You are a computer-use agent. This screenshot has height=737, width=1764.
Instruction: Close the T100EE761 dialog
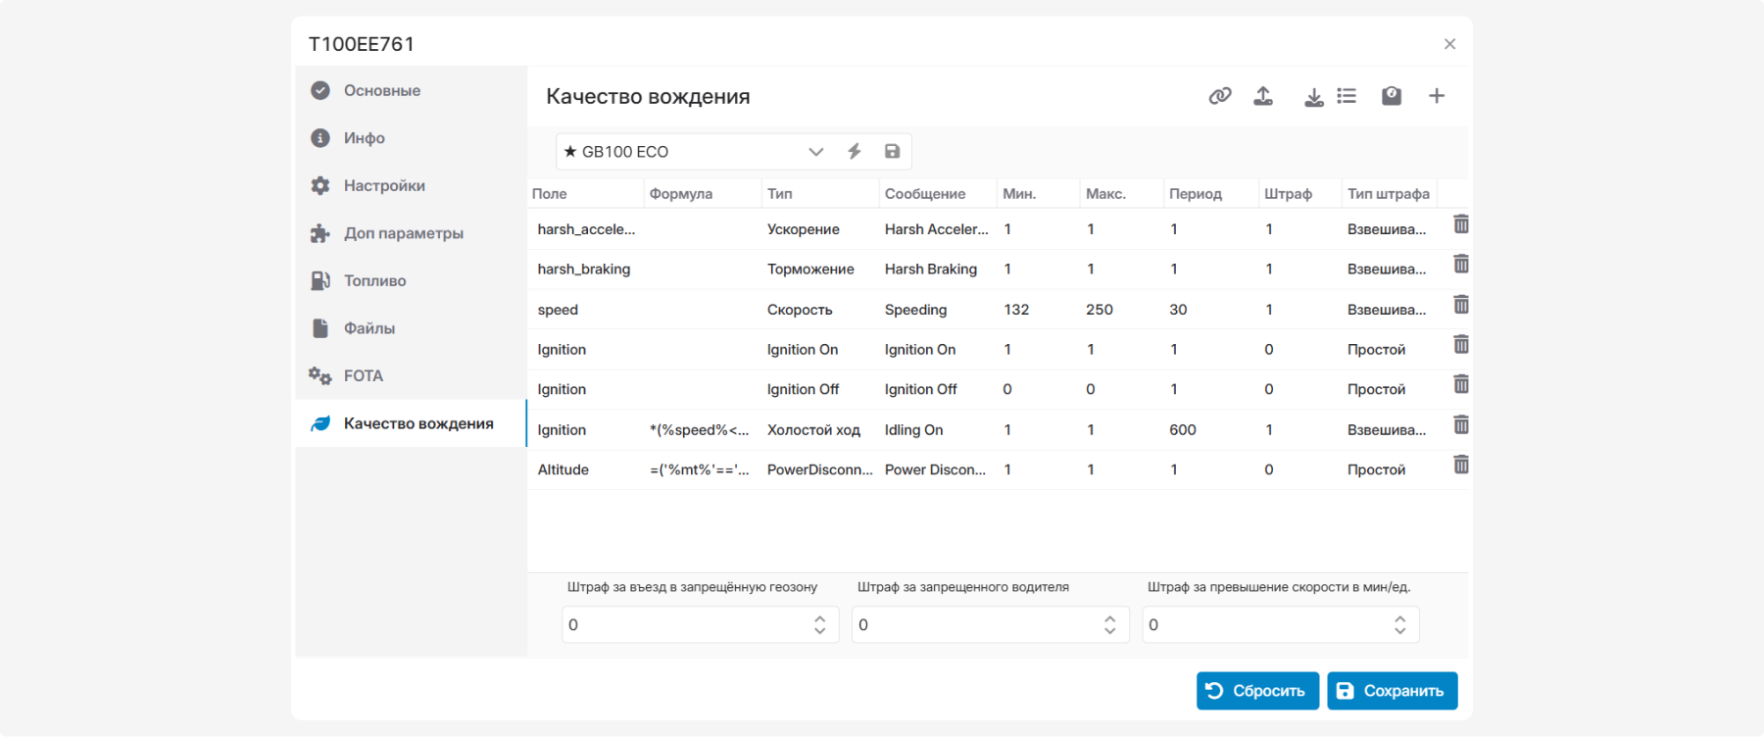(x=1449, y=44)
